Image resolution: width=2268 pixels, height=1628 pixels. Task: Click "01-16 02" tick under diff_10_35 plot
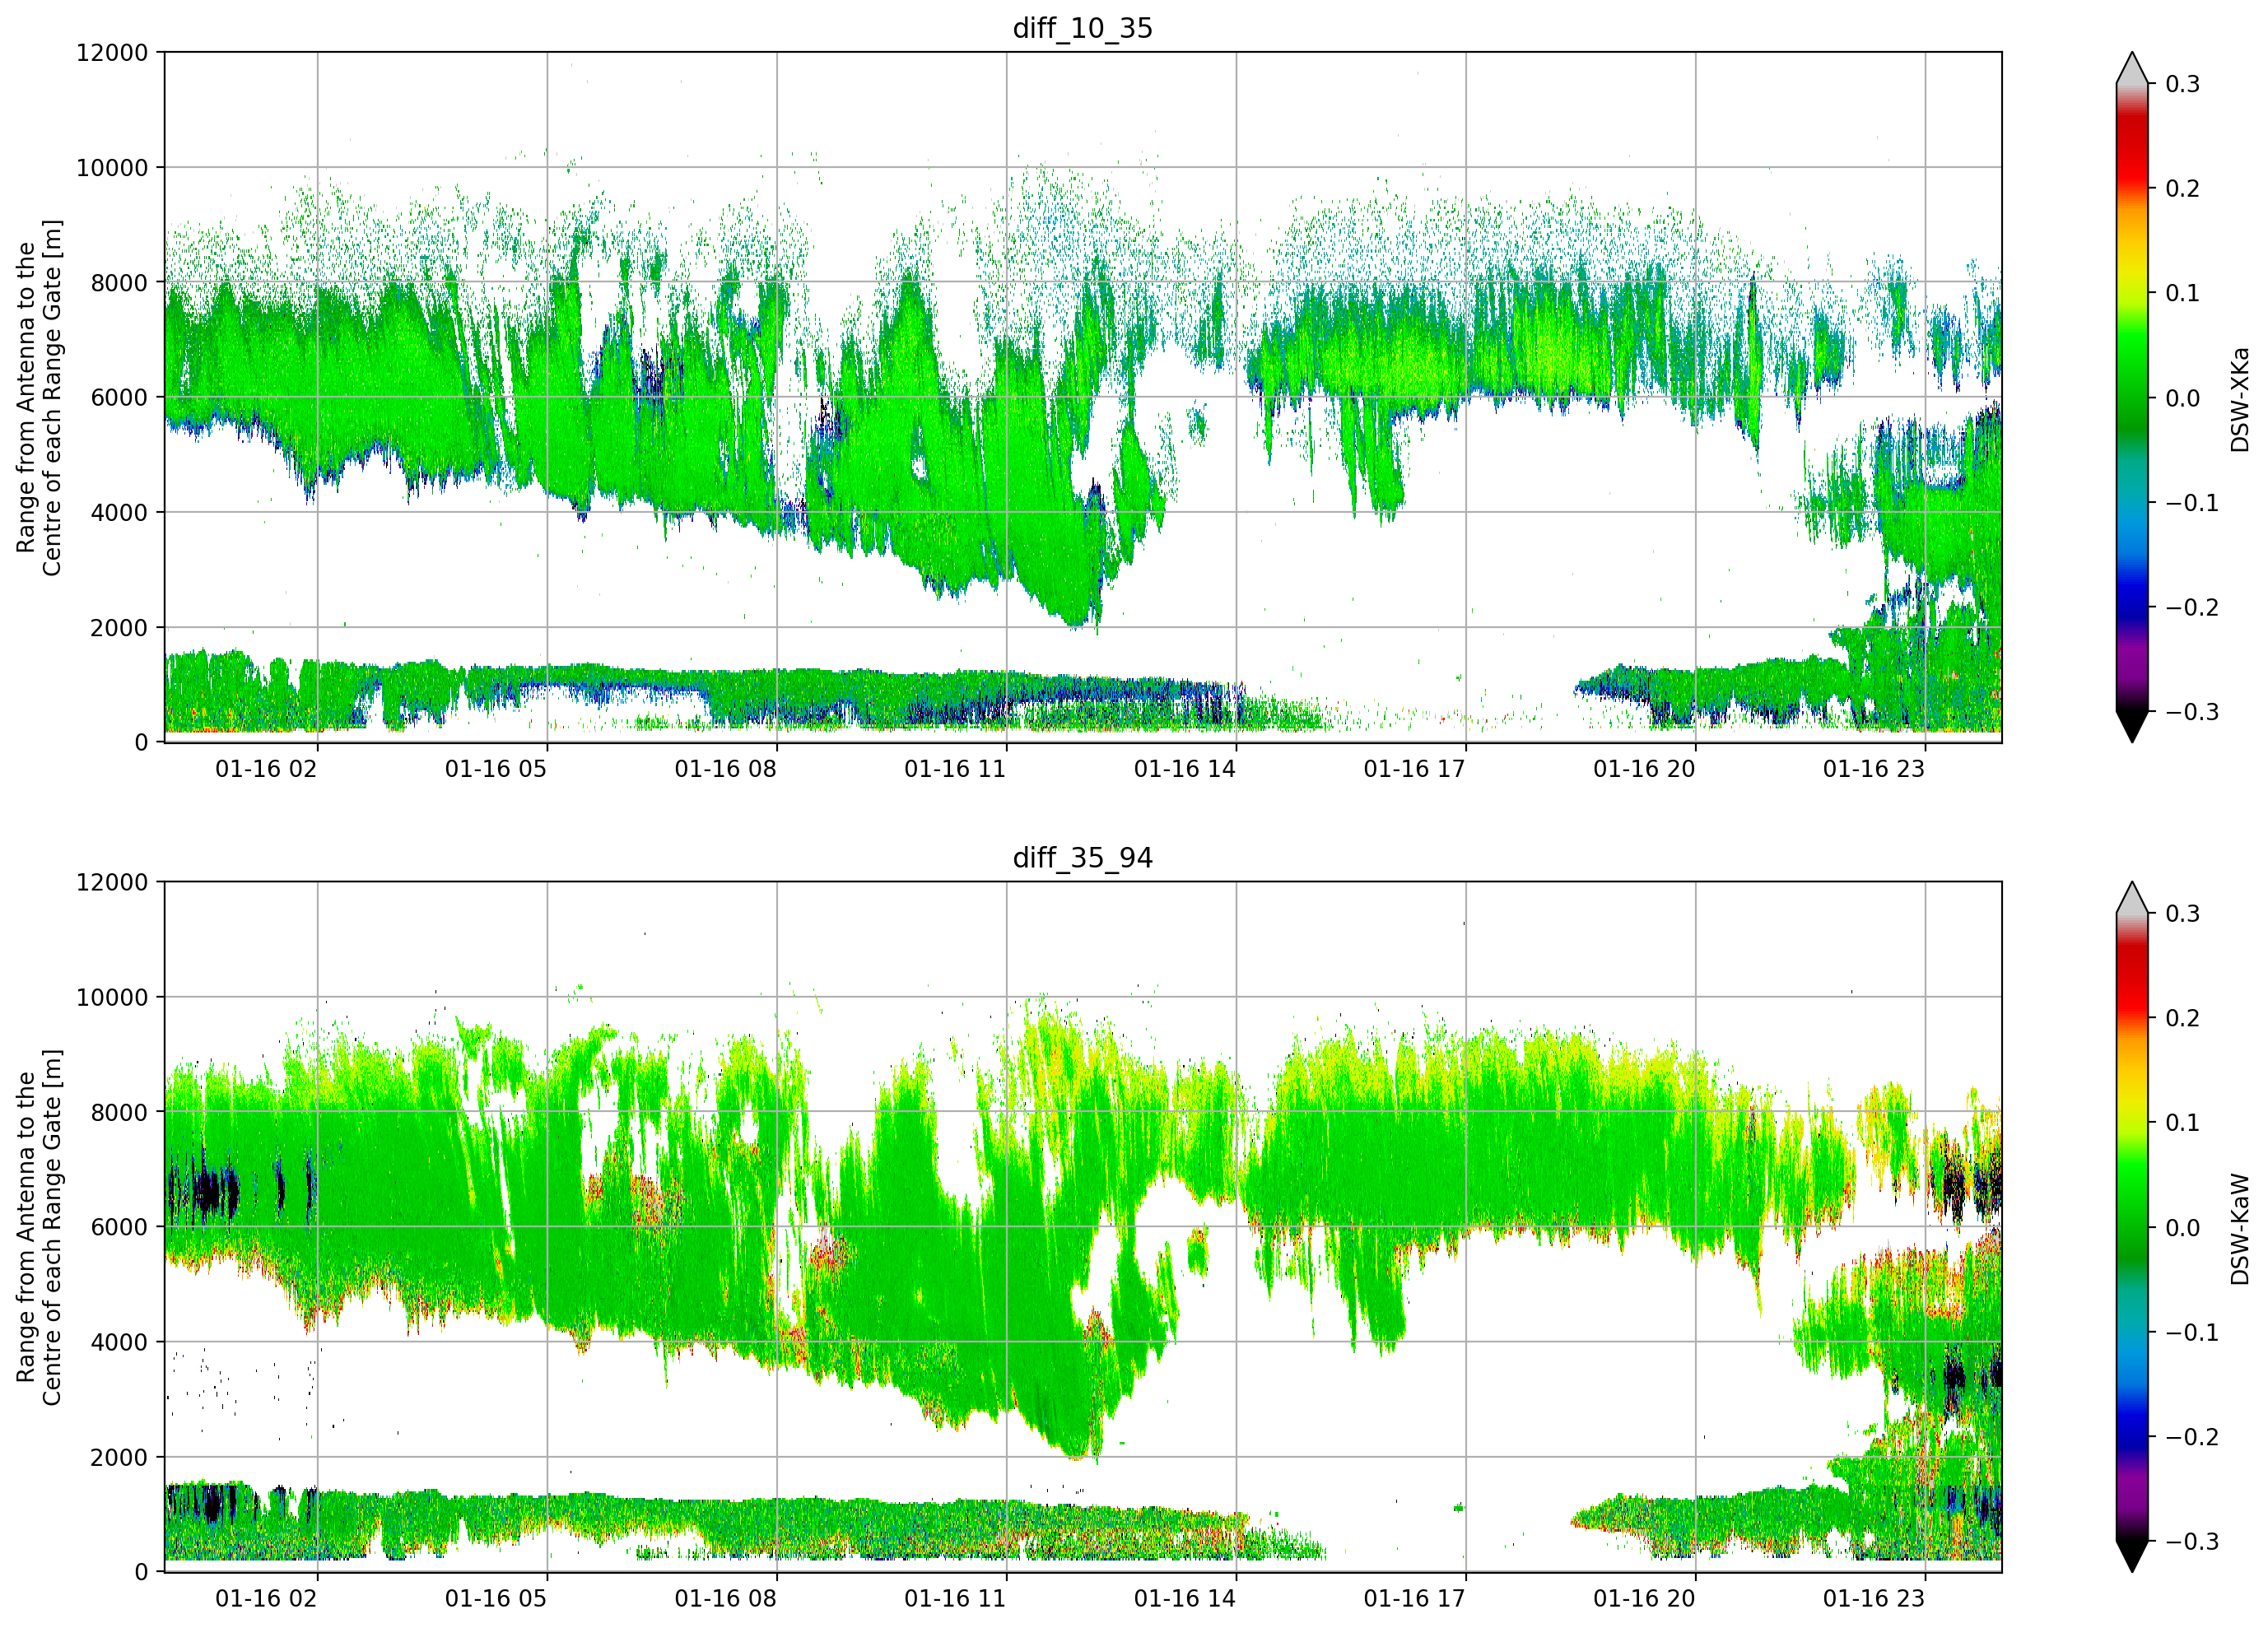click(266, 769)
